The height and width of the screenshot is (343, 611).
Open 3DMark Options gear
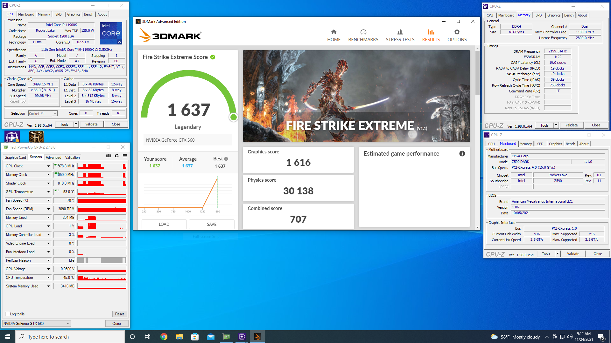tap(457, 36)
